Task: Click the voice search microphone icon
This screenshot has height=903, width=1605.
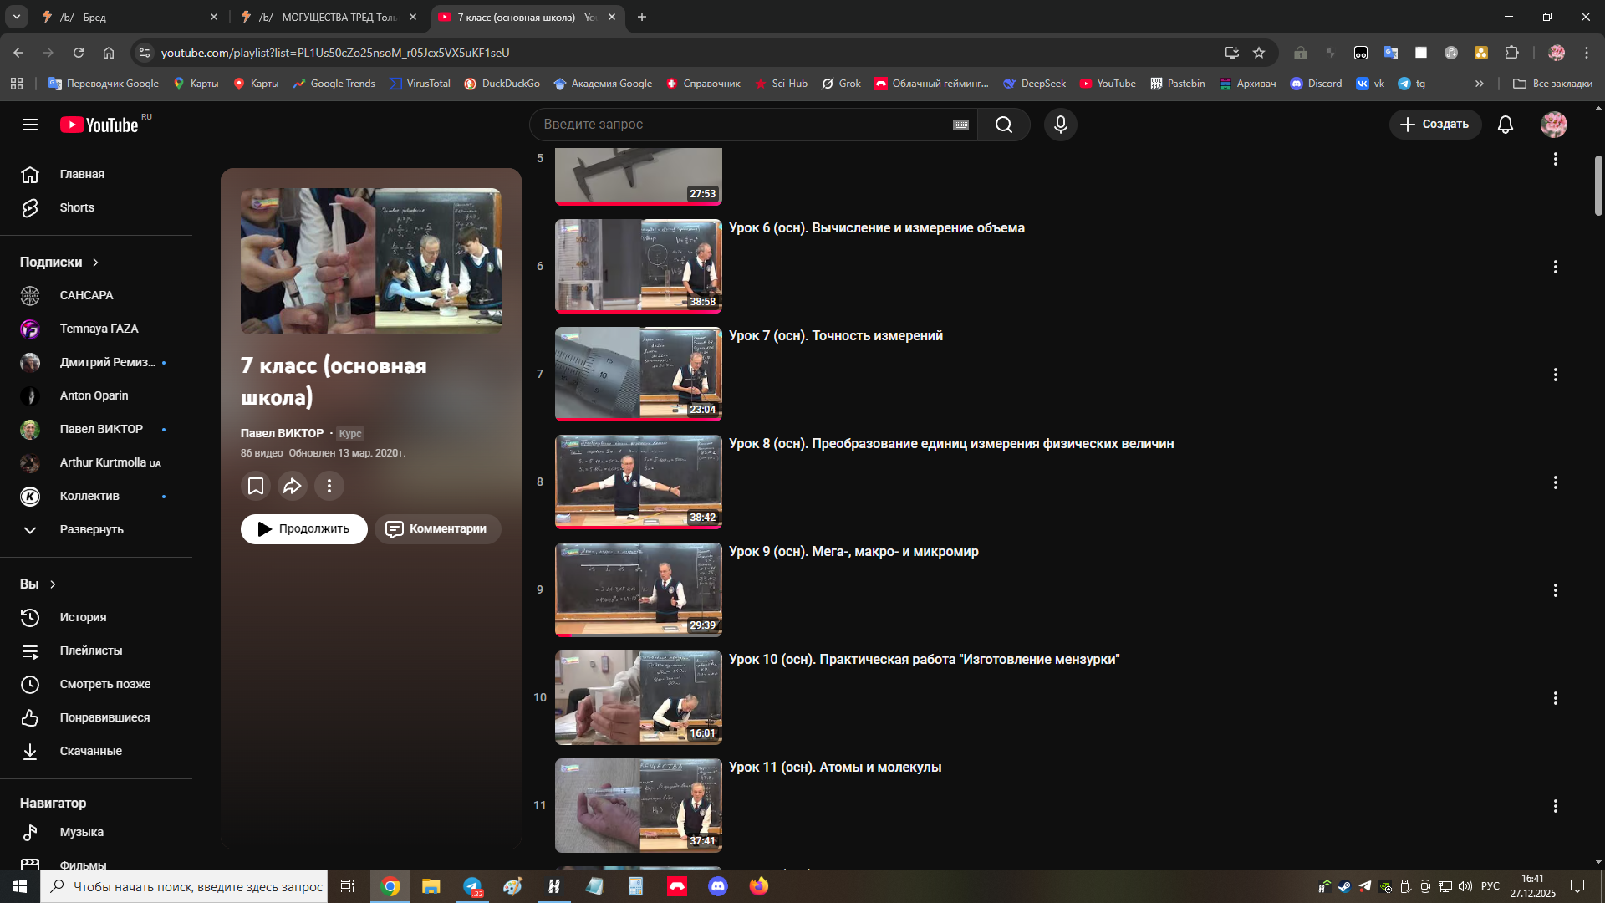Action: (1060, 125)
